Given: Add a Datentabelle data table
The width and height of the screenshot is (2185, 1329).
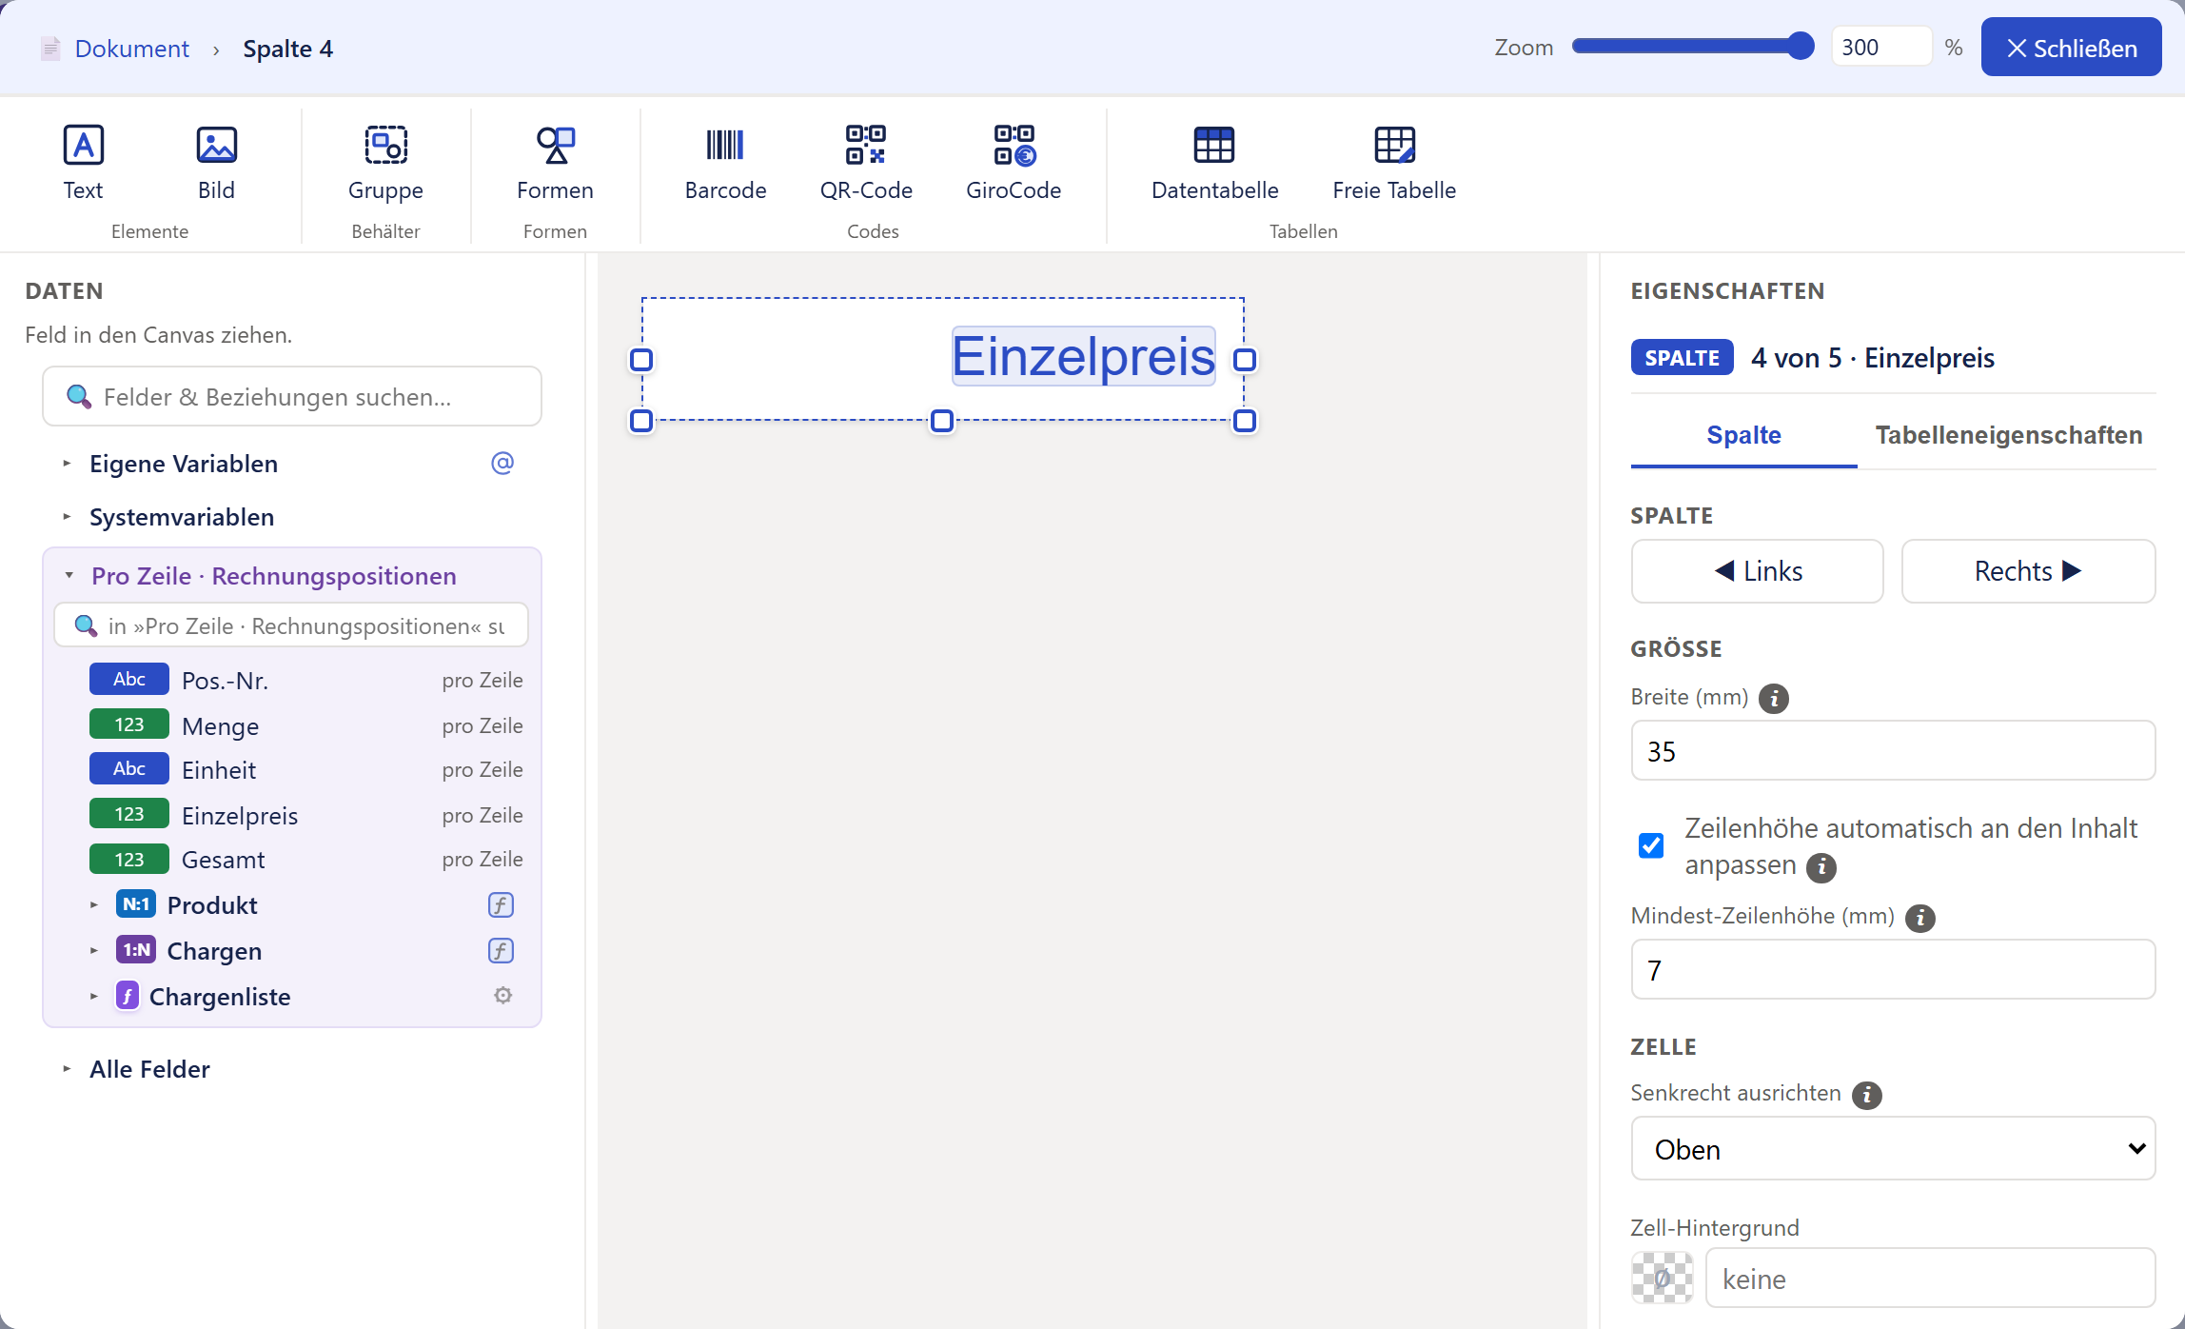Looking at the screenshot, I should tap(1214, 163).
